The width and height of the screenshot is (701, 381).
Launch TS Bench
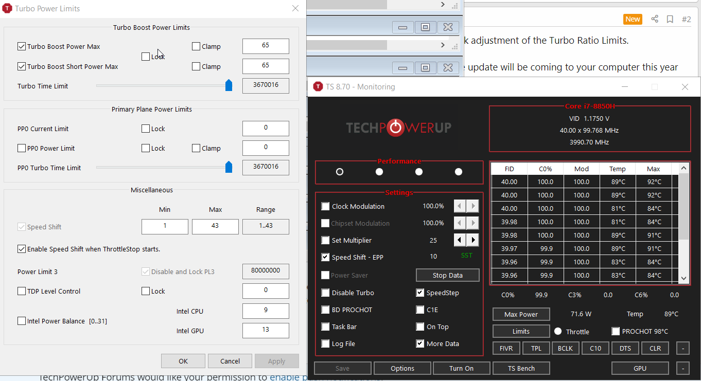(x=521, y=368)
